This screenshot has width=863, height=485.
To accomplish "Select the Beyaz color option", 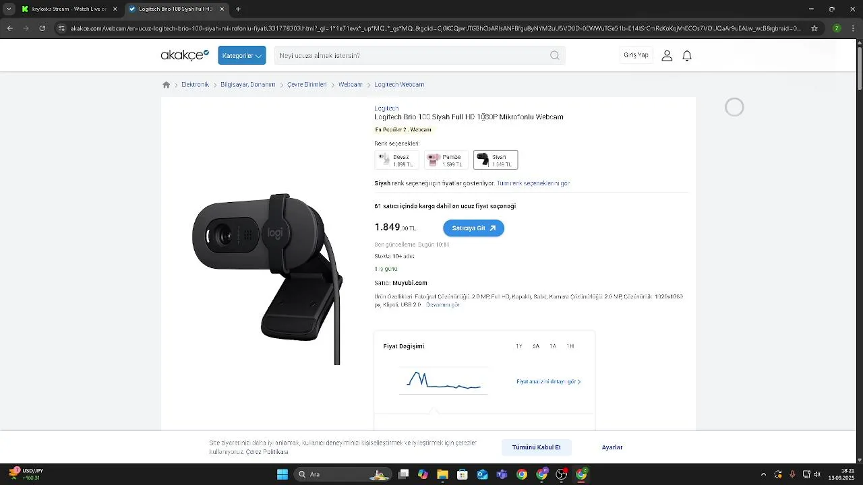I will (x=396, y=160).
